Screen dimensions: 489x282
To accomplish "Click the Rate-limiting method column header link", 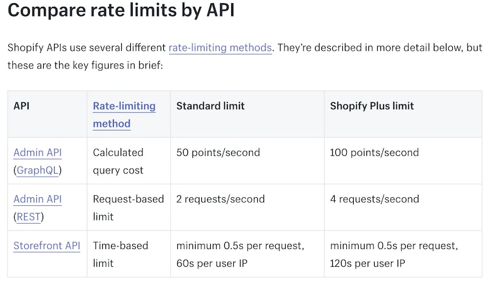I will (124, 114).
